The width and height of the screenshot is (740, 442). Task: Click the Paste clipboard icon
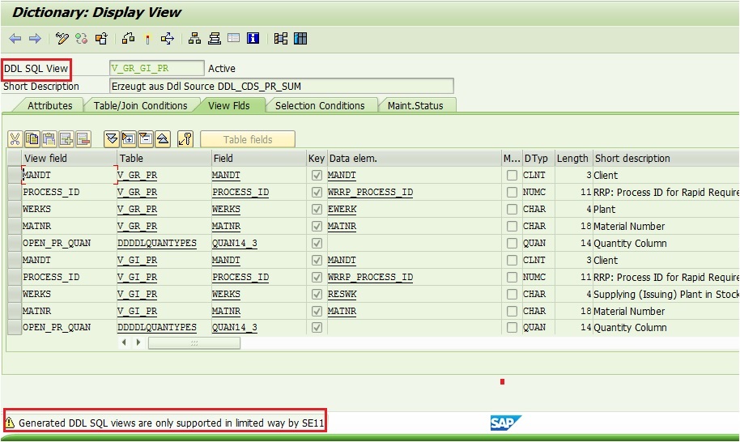point(49,139)
